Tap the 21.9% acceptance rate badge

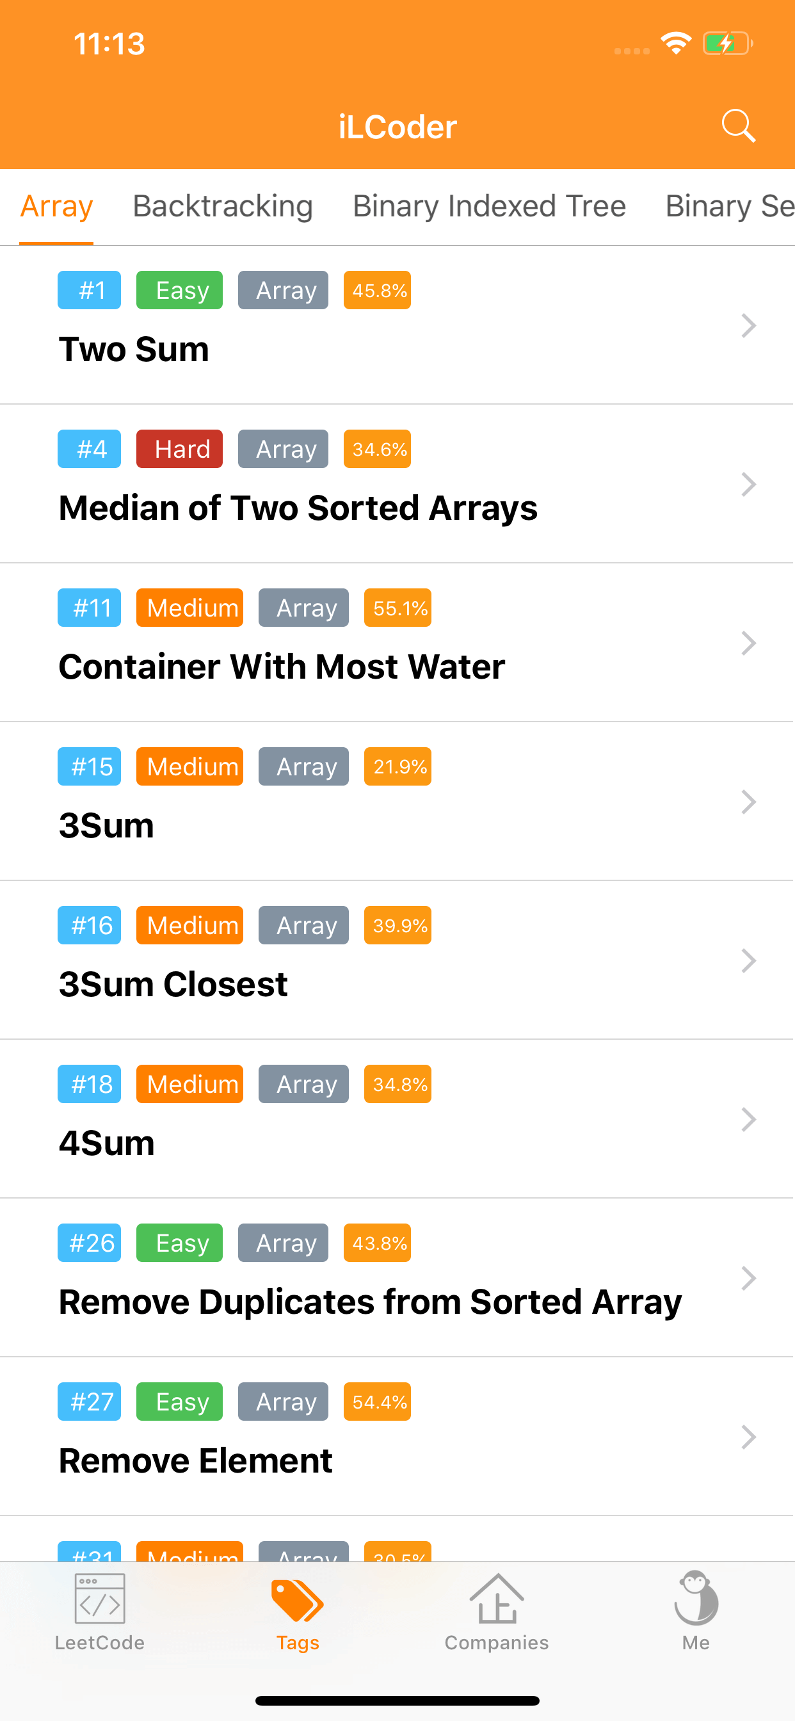tap(397, 766)
